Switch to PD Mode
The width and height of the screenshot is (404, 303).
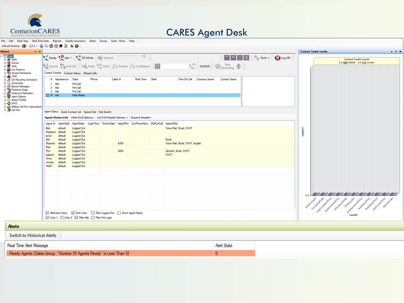[x=85, y=58]
